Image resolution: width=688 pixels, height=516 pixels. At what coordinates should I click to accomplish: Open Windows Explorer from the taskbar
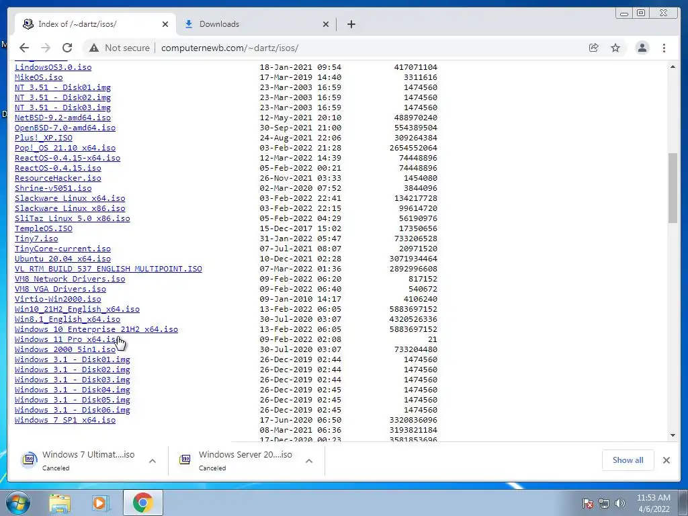click(60, 503)
